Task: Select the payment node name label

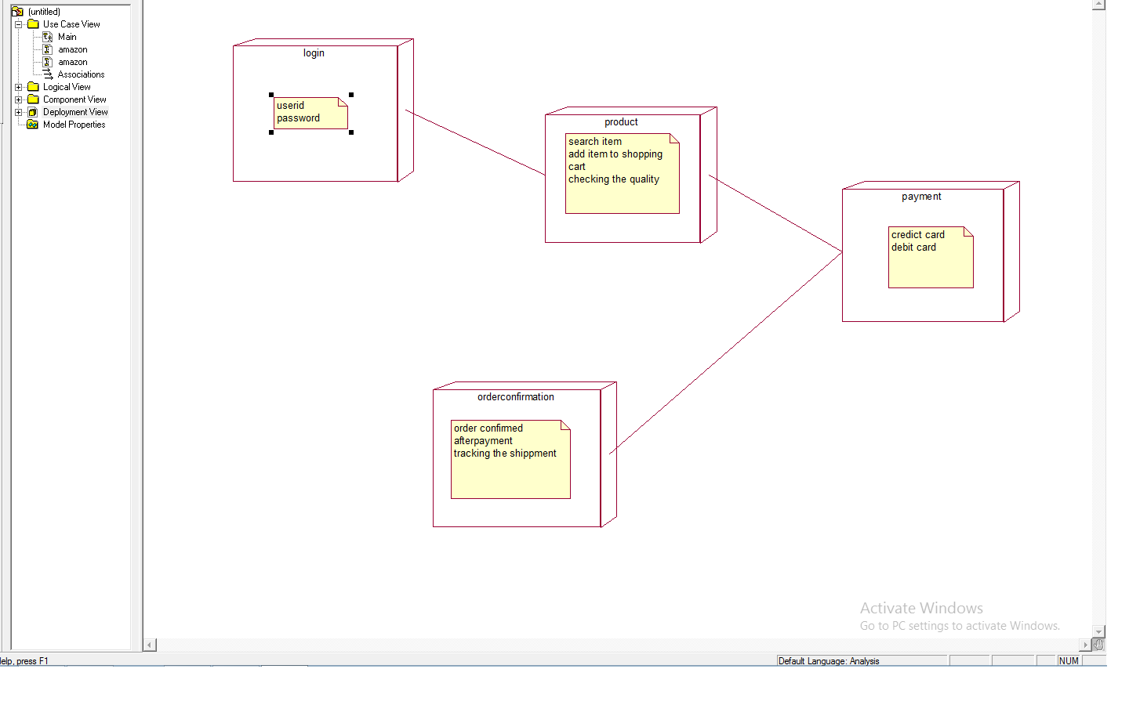Action: click(921, 197)
